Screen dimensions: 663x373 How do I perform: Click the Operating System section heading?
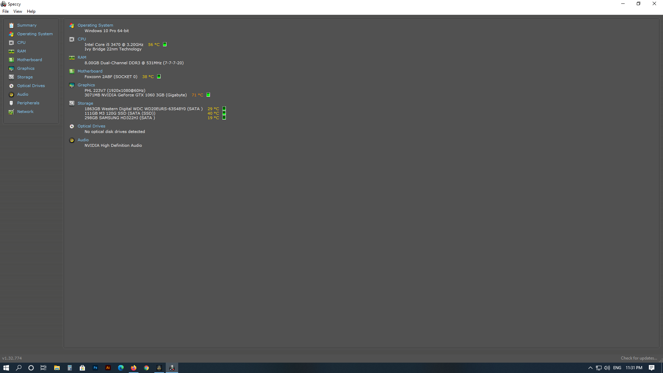pos(95,25)
